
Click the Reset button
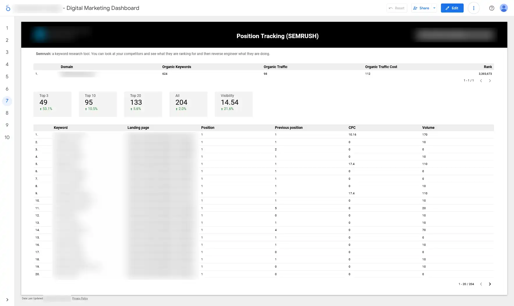tap(397, 8)
